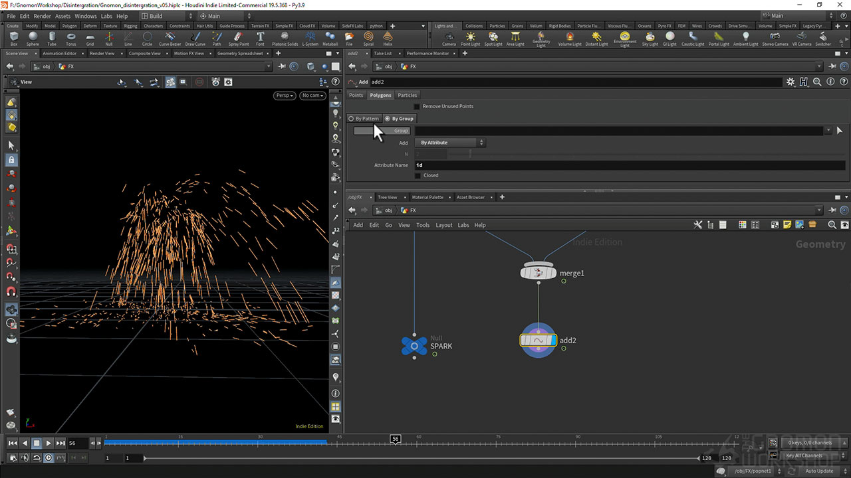Viewport: 851px width, 478px height.
Task: Click the timeline frame 56 marker
Action: pyautogui.click(x=396, y=439)
